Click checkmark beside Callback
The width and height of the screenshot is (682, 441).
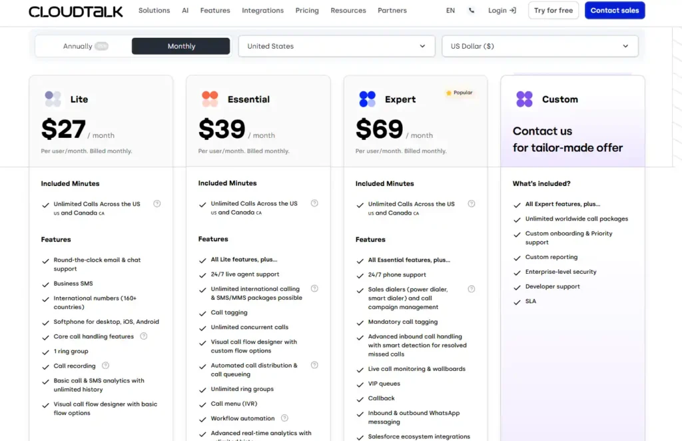point(360,399)
